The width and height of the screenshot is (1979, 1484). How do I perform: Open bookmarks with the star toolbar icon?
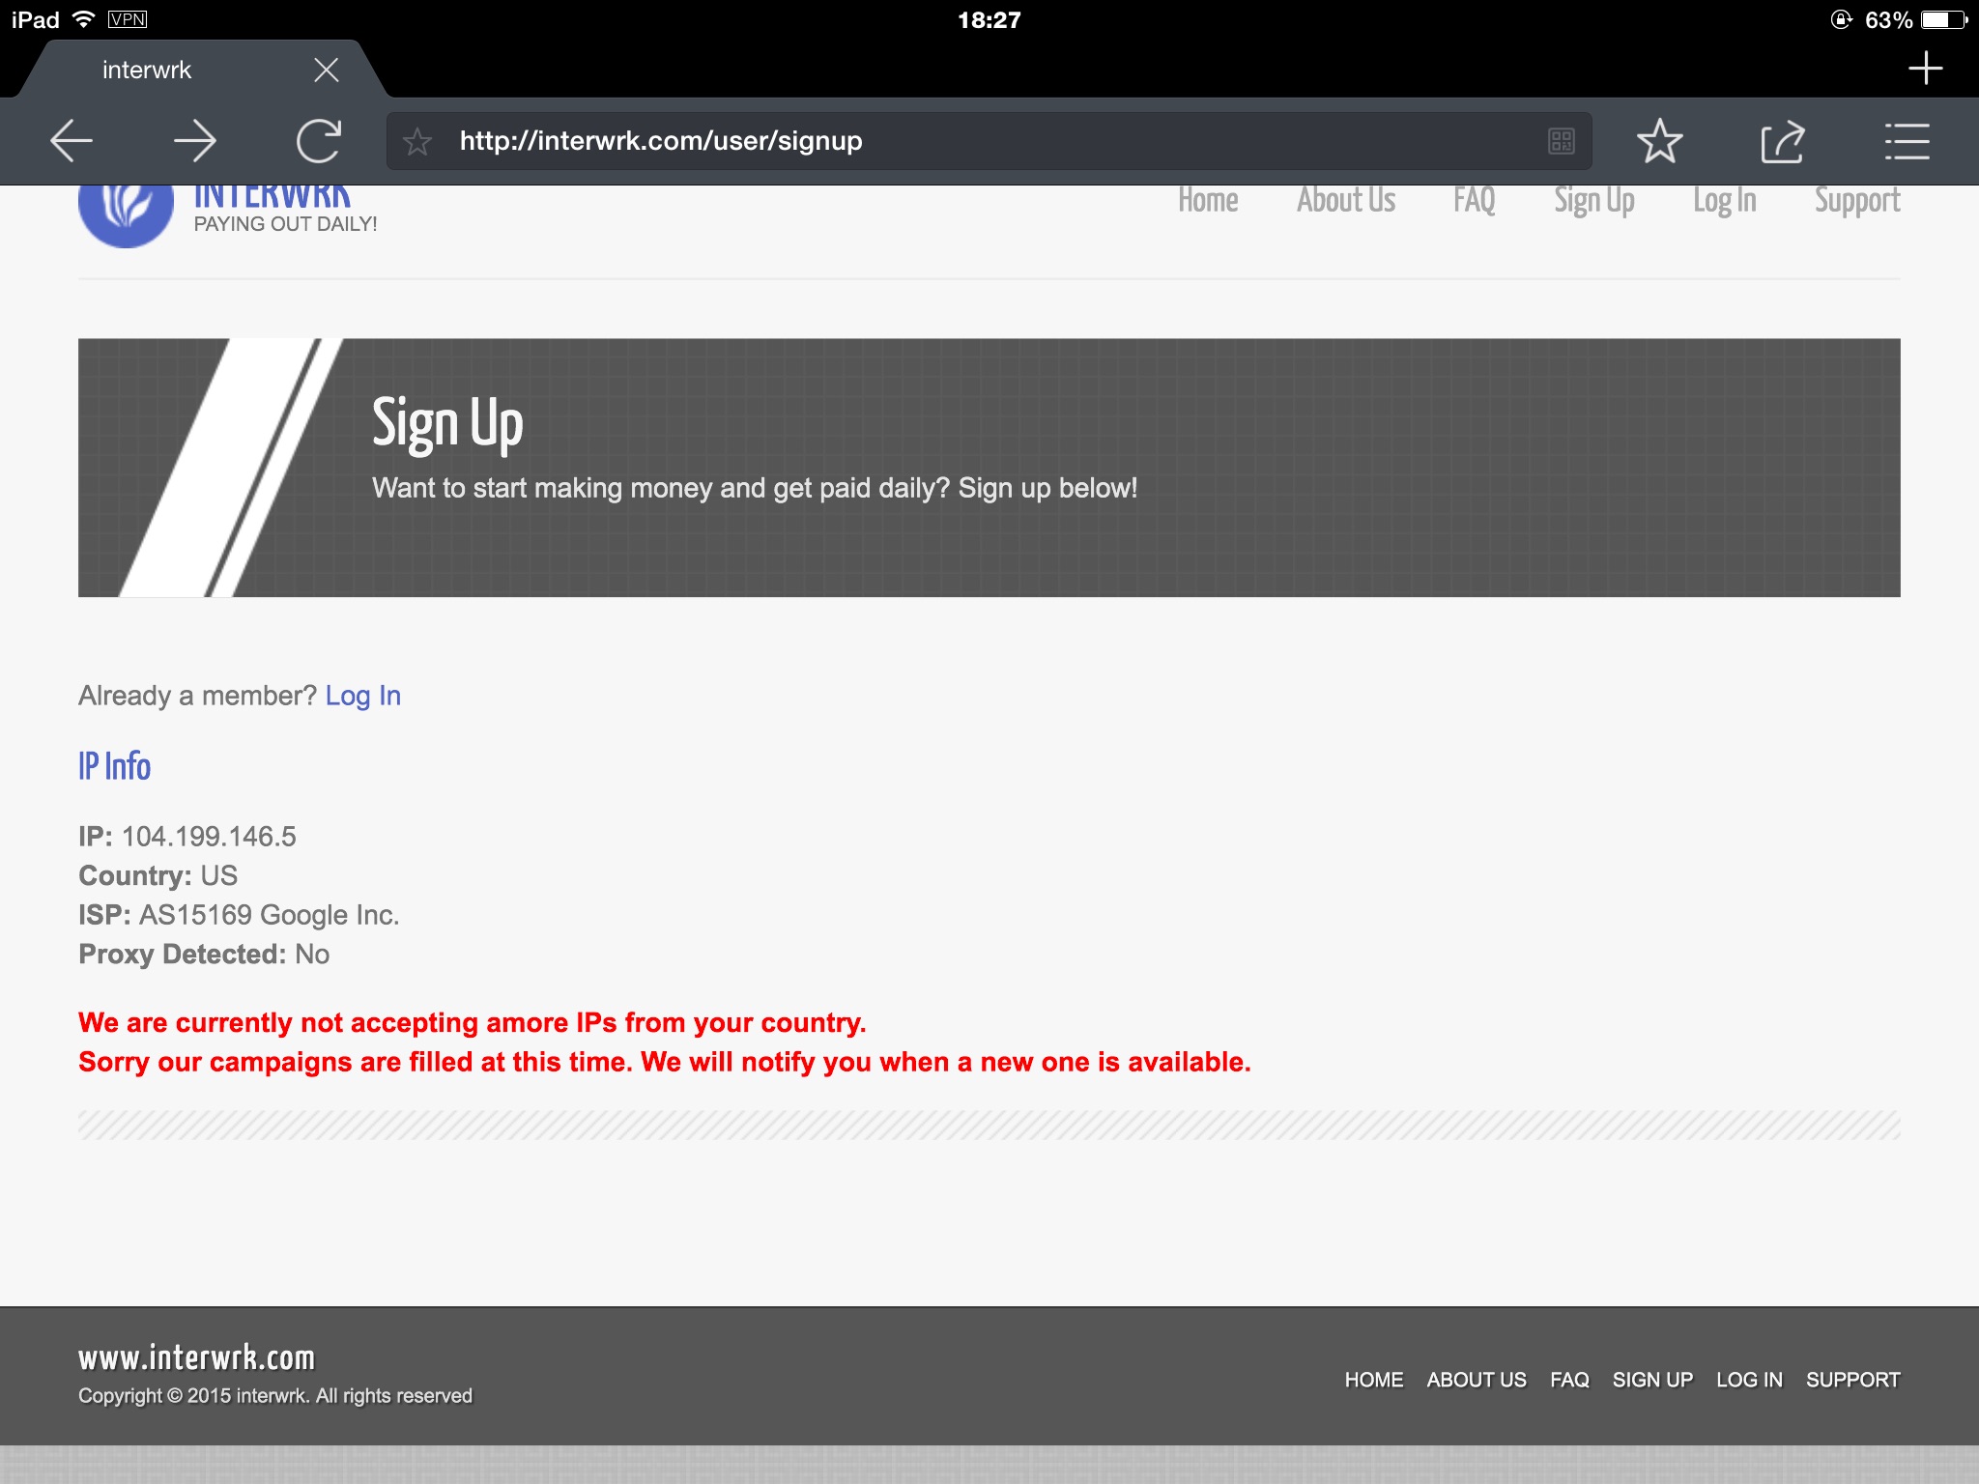tap(1659, 142)
